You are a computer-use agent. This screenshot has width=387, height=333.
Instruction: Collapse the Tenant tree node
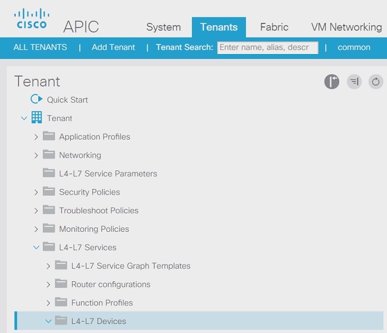24,118
